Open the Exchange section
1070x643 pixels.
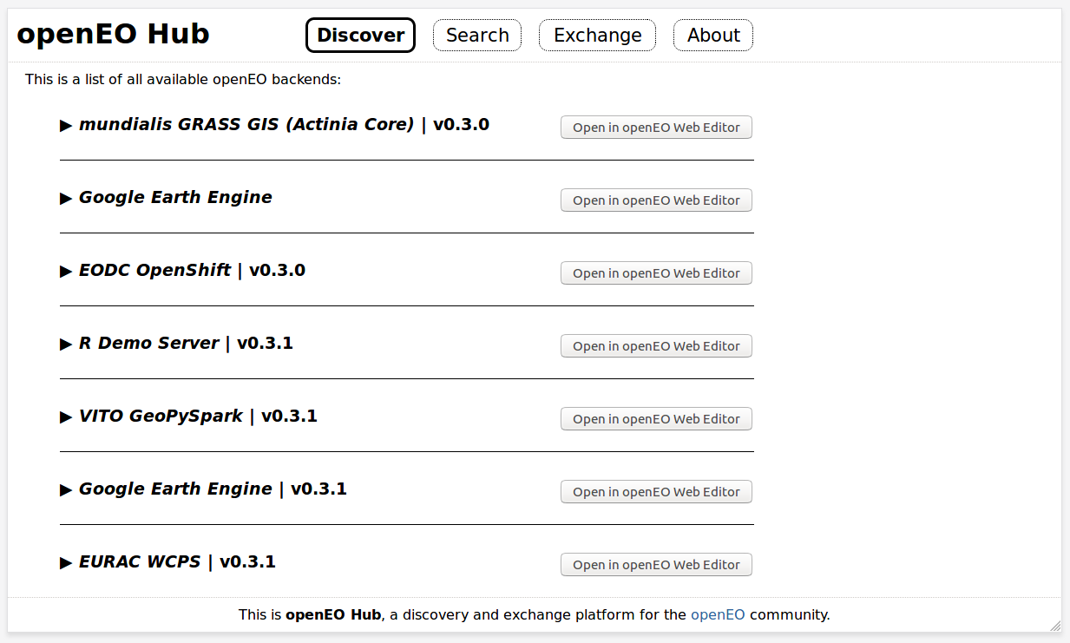click(597, 35)
